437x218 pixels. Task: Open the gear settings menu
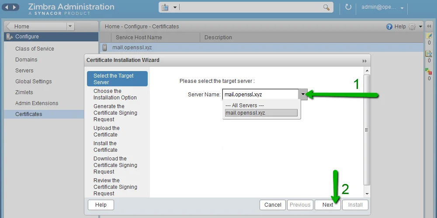point(415,27)
